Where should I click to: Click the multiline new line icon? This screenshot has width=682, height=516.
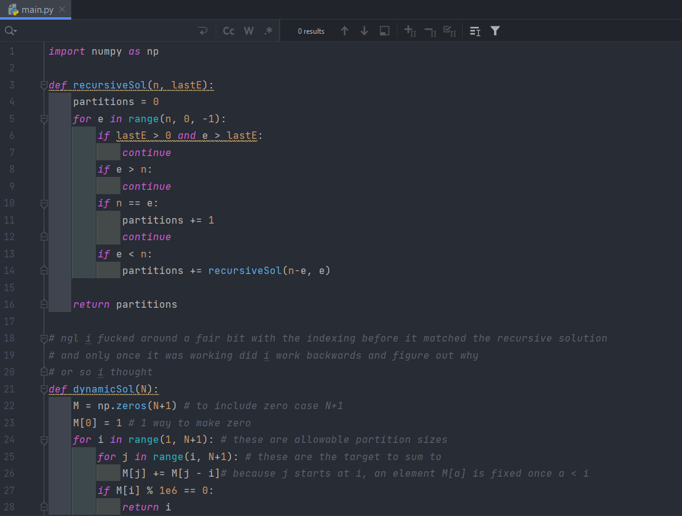[x=203, y=31]
